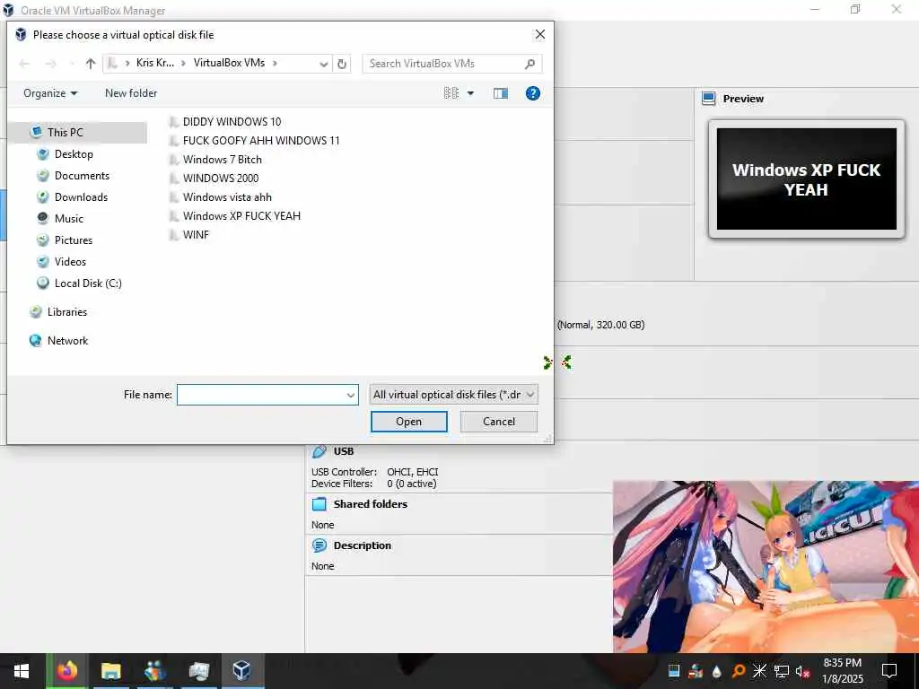919x689 pixels.
Task: Select Libraries in the navigation pane
Action: pyautogui.click(x=66, y=312)
